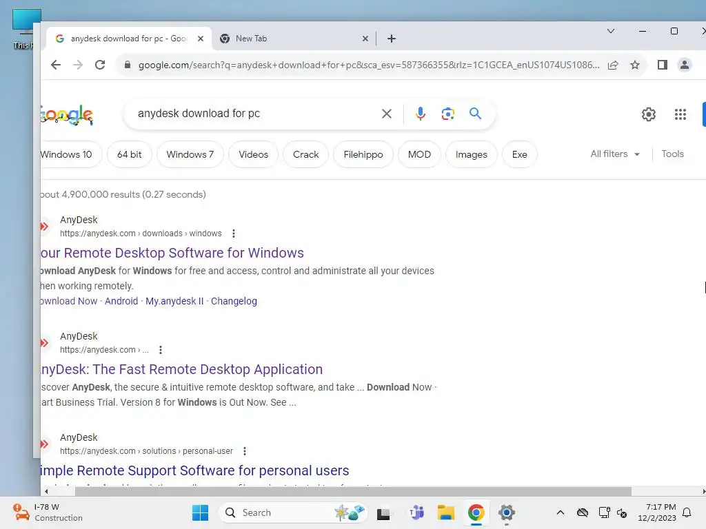
Task: Start a voice search with the microphone
Action: [x=420, y=114]
